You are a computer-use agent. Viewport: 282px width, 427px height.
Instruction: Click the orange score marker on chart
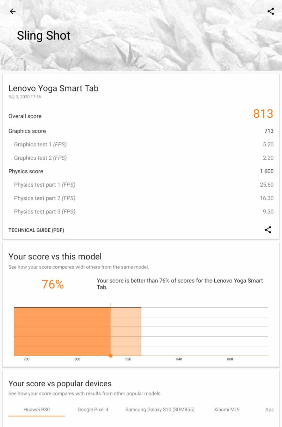click(111, 356)
